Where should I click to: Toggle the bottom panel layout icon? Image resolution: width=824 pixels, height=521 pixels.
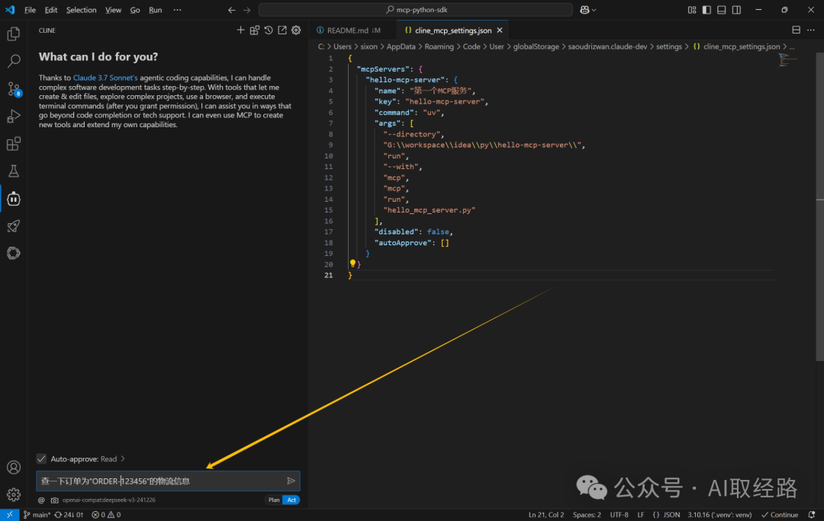click(x=722, y=10)
